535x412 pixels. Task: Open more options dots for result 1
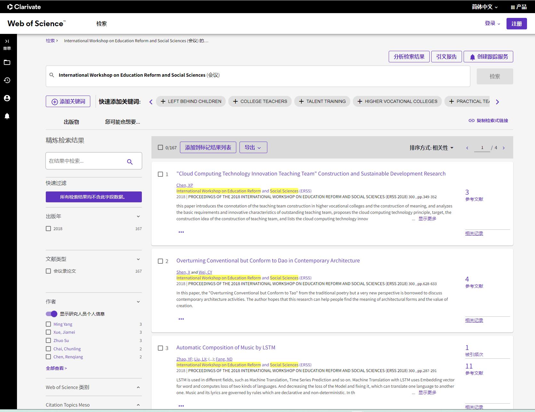coord(181,232)
